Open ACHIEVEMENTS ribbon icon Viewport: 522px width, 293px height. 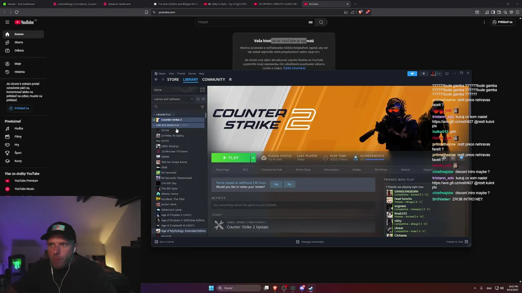click(x=356, y=157)
